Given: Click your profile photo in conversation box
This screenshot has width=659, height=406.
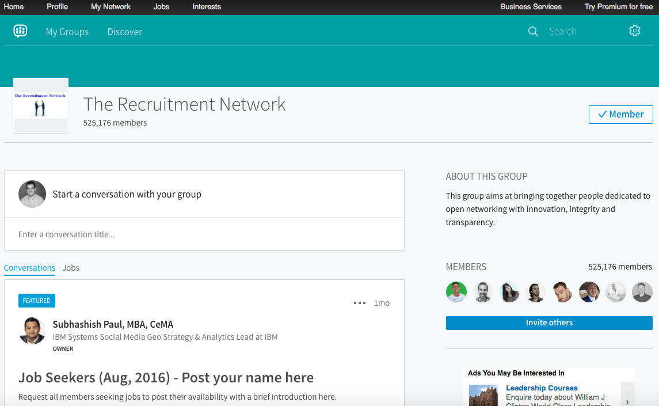Looking at the screenshot, I should coord(32,194).
